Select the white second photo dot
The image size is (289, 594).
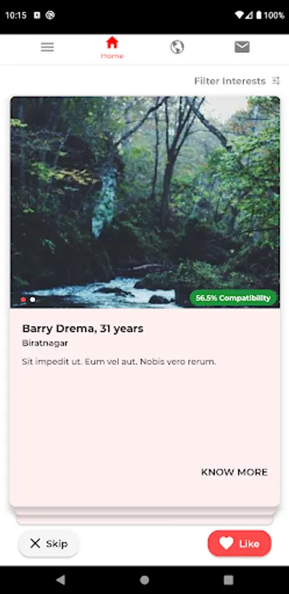(x=33, y=299)
